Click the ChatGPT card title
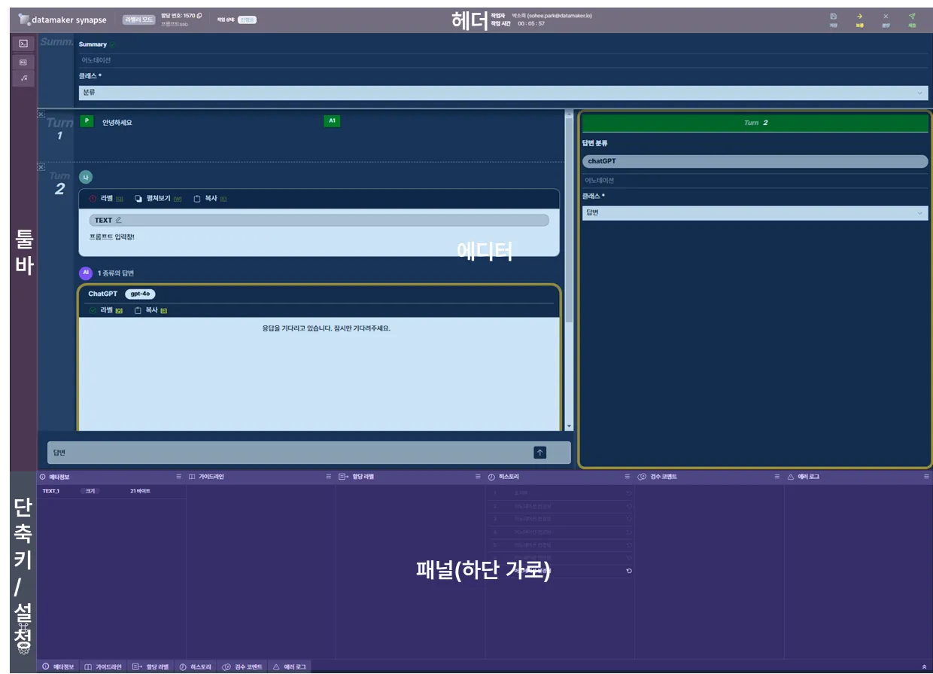This screenshot has width=933, height=674. [102, 294]
